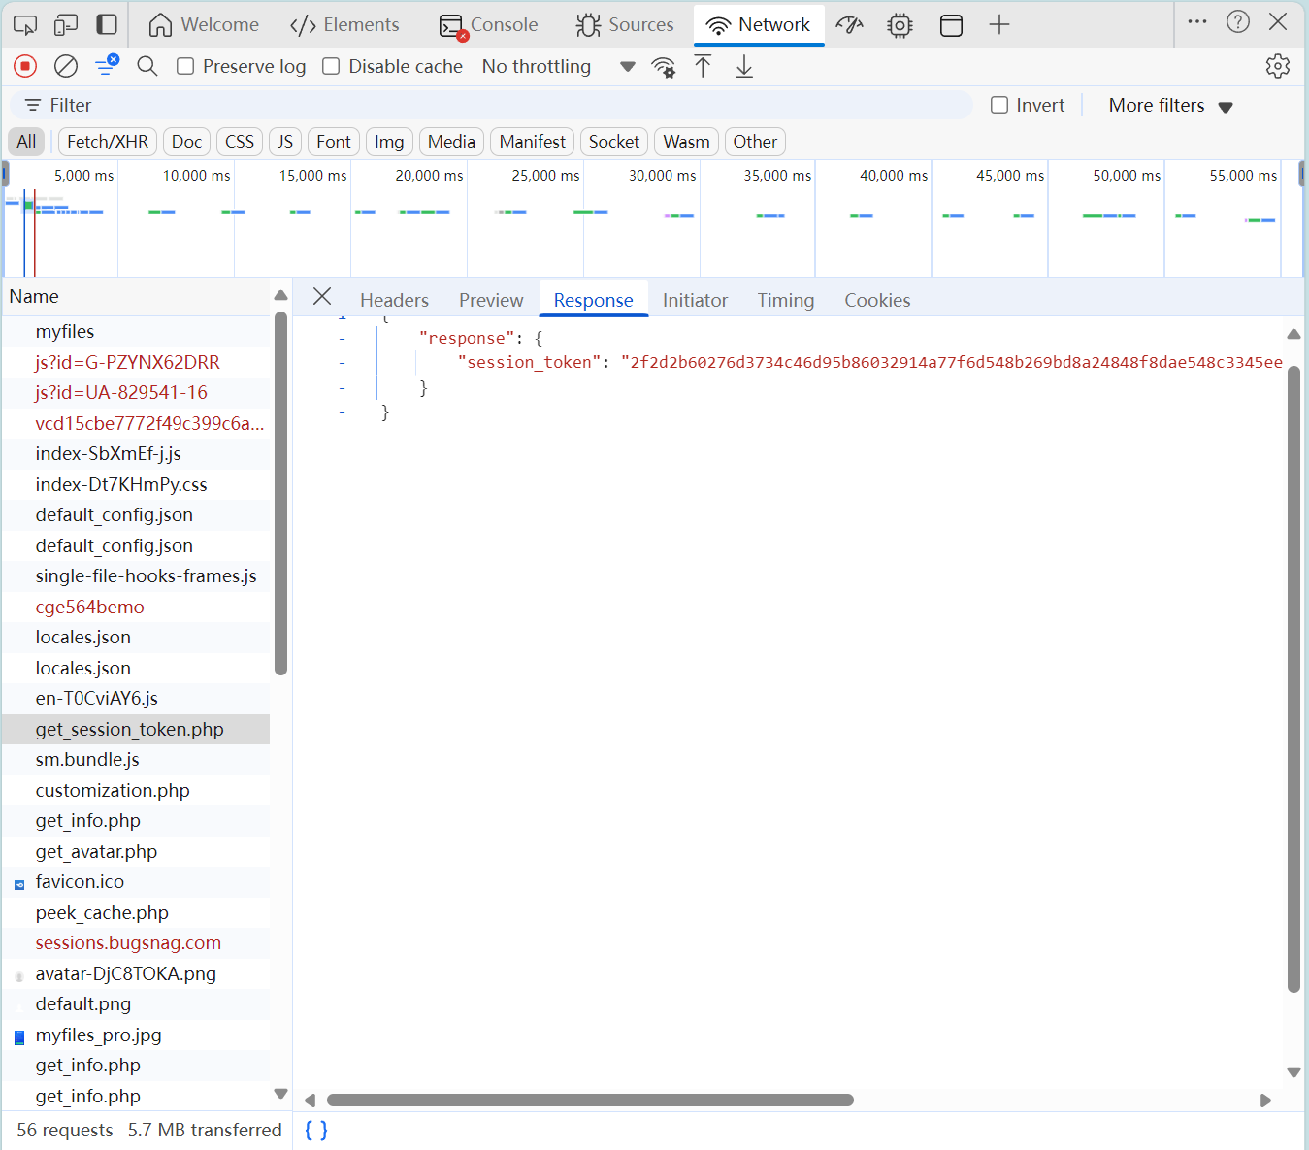Click the horizontal scrollbar in response pane
Screen dimensions: 1309x1150
[590, 1100]
